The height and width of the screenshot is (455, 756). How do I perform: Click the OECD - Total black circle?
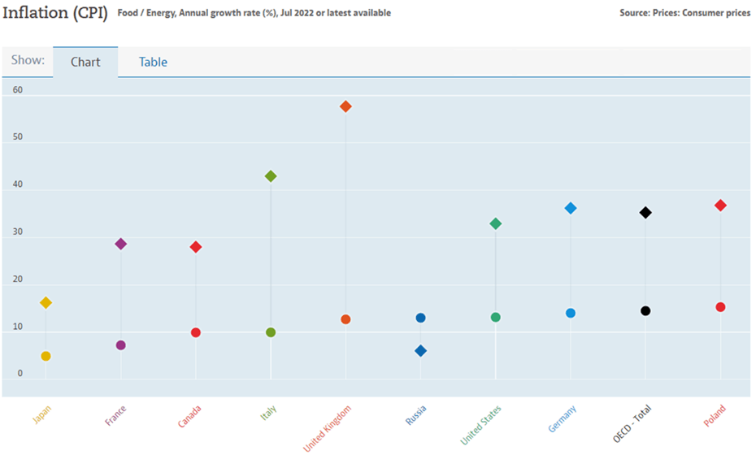point(645,310)
